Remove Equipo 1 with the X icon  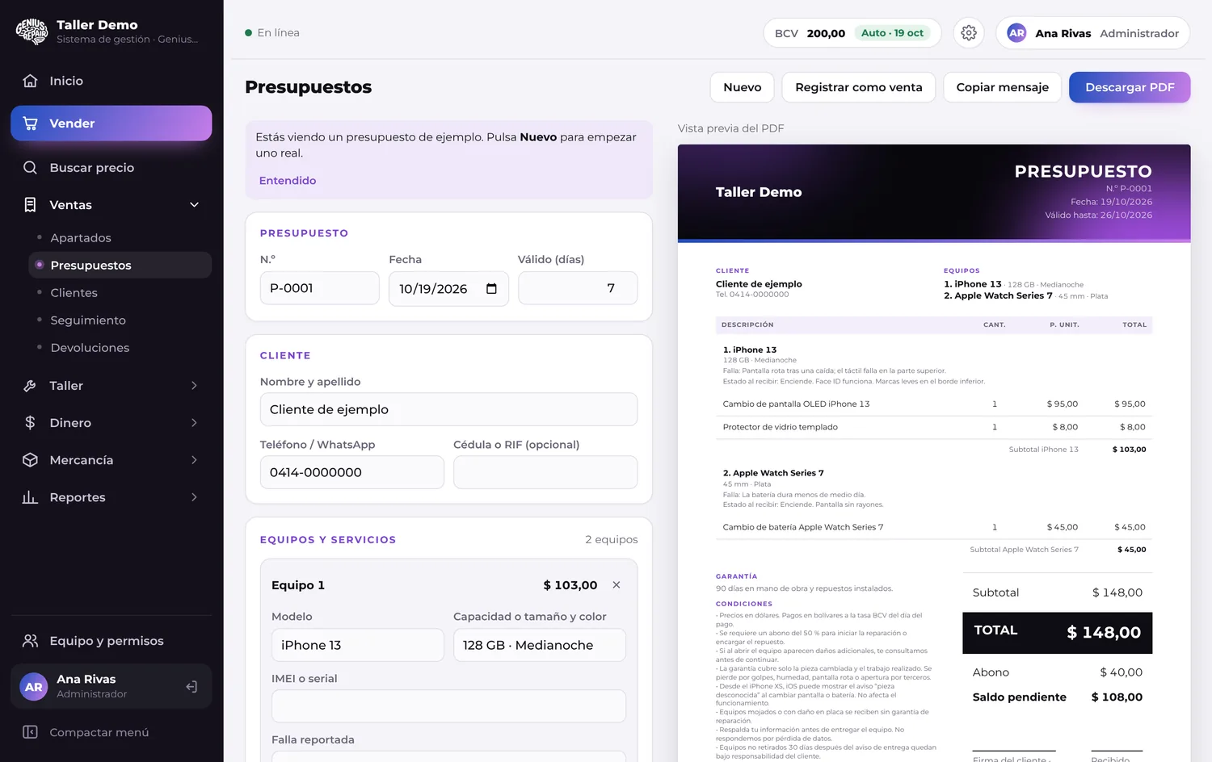click(617, 585)
